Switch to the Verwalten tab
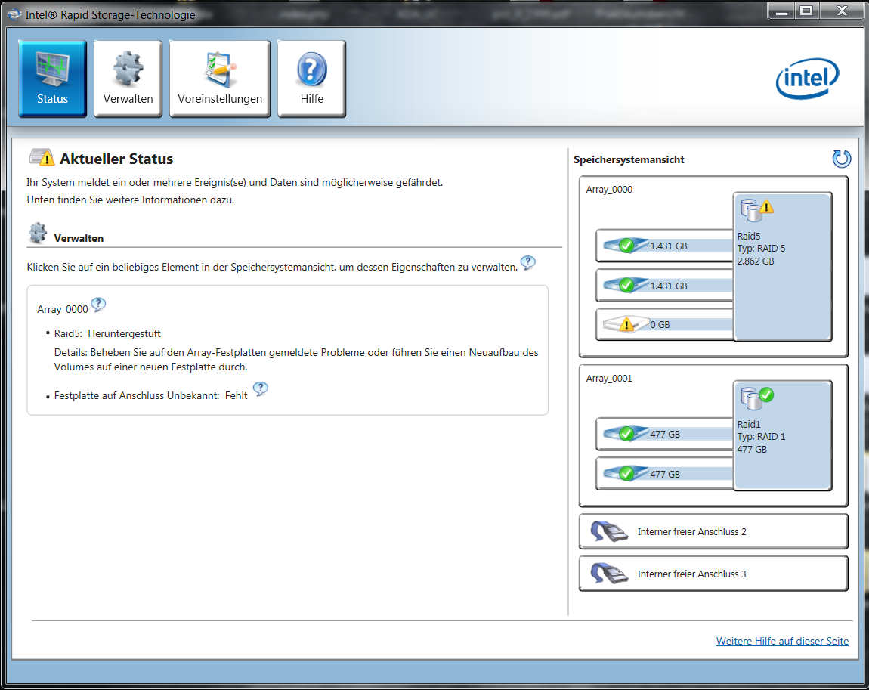This screenshot has width=869, height=690. click(x=128, y=79)
